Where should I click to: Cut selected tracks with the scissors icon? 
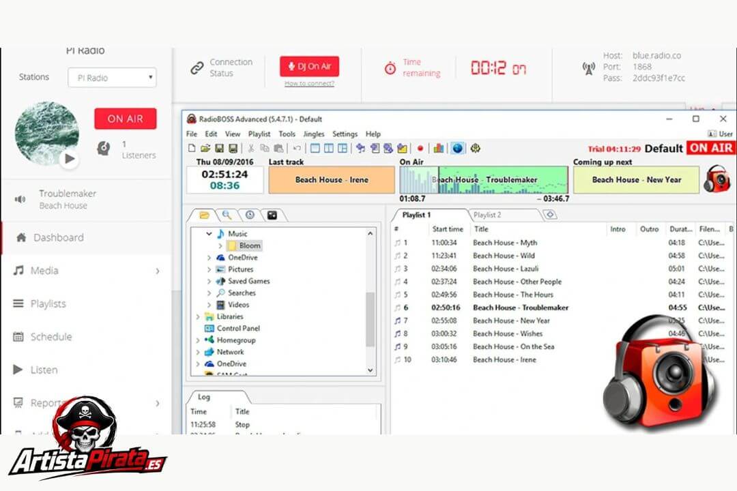coord(251,149)
